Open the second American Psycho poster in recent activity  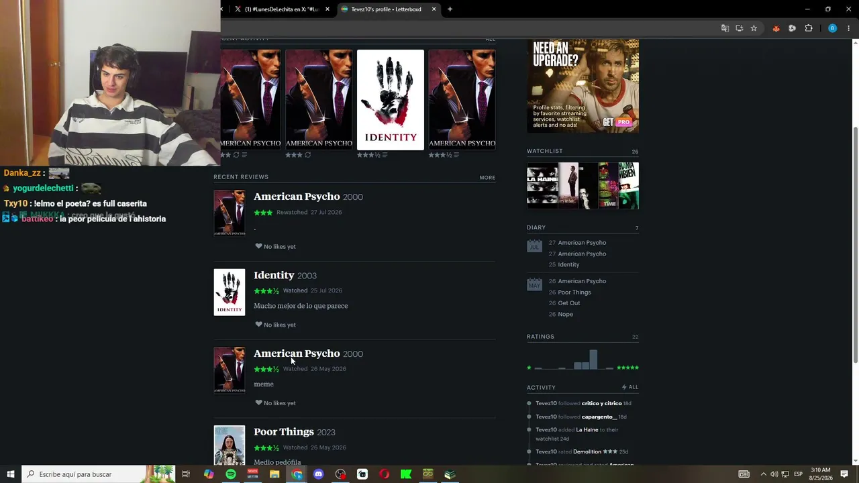coord(319,99)
